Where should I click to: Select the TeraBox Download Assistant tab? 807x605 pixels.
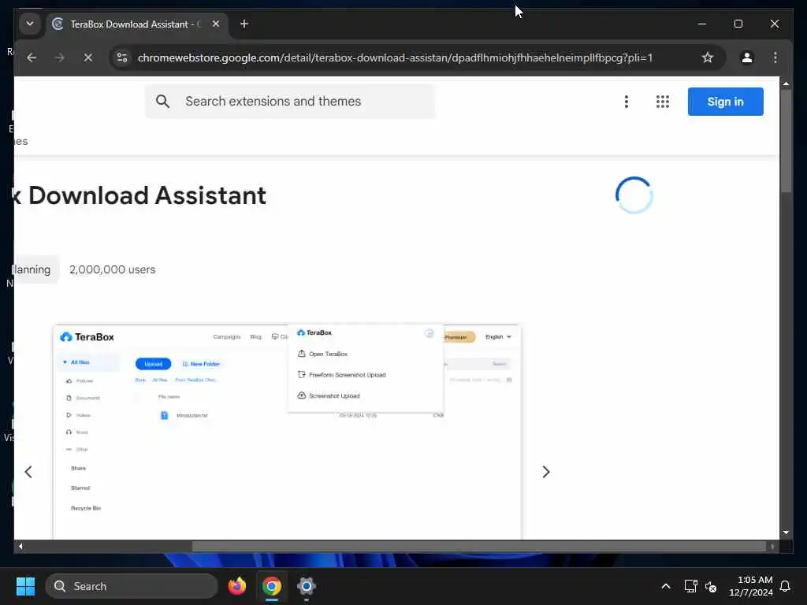click(x=136, y=24)
